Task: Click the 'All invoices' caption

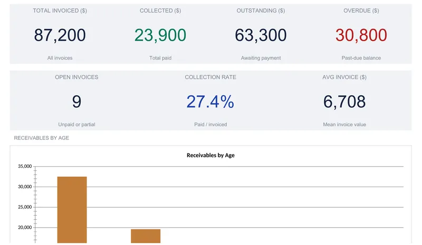Action: coord(60,58)
